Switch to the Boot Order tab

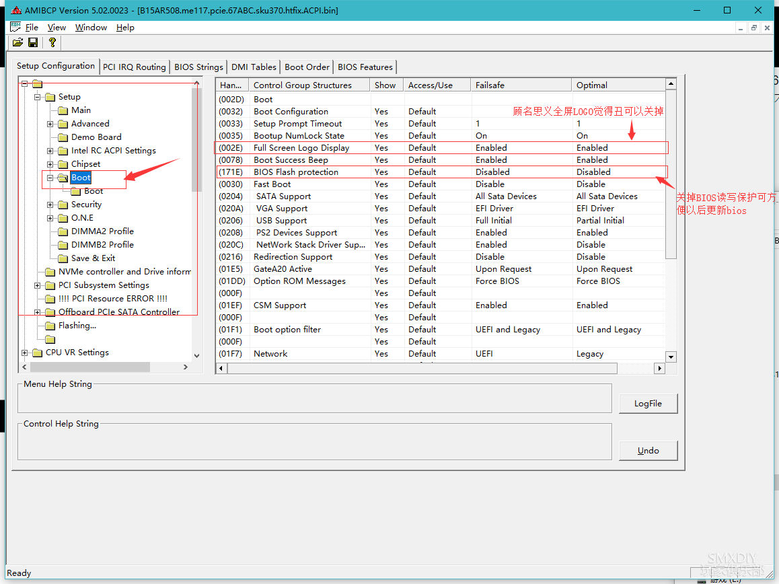point(307,67)
